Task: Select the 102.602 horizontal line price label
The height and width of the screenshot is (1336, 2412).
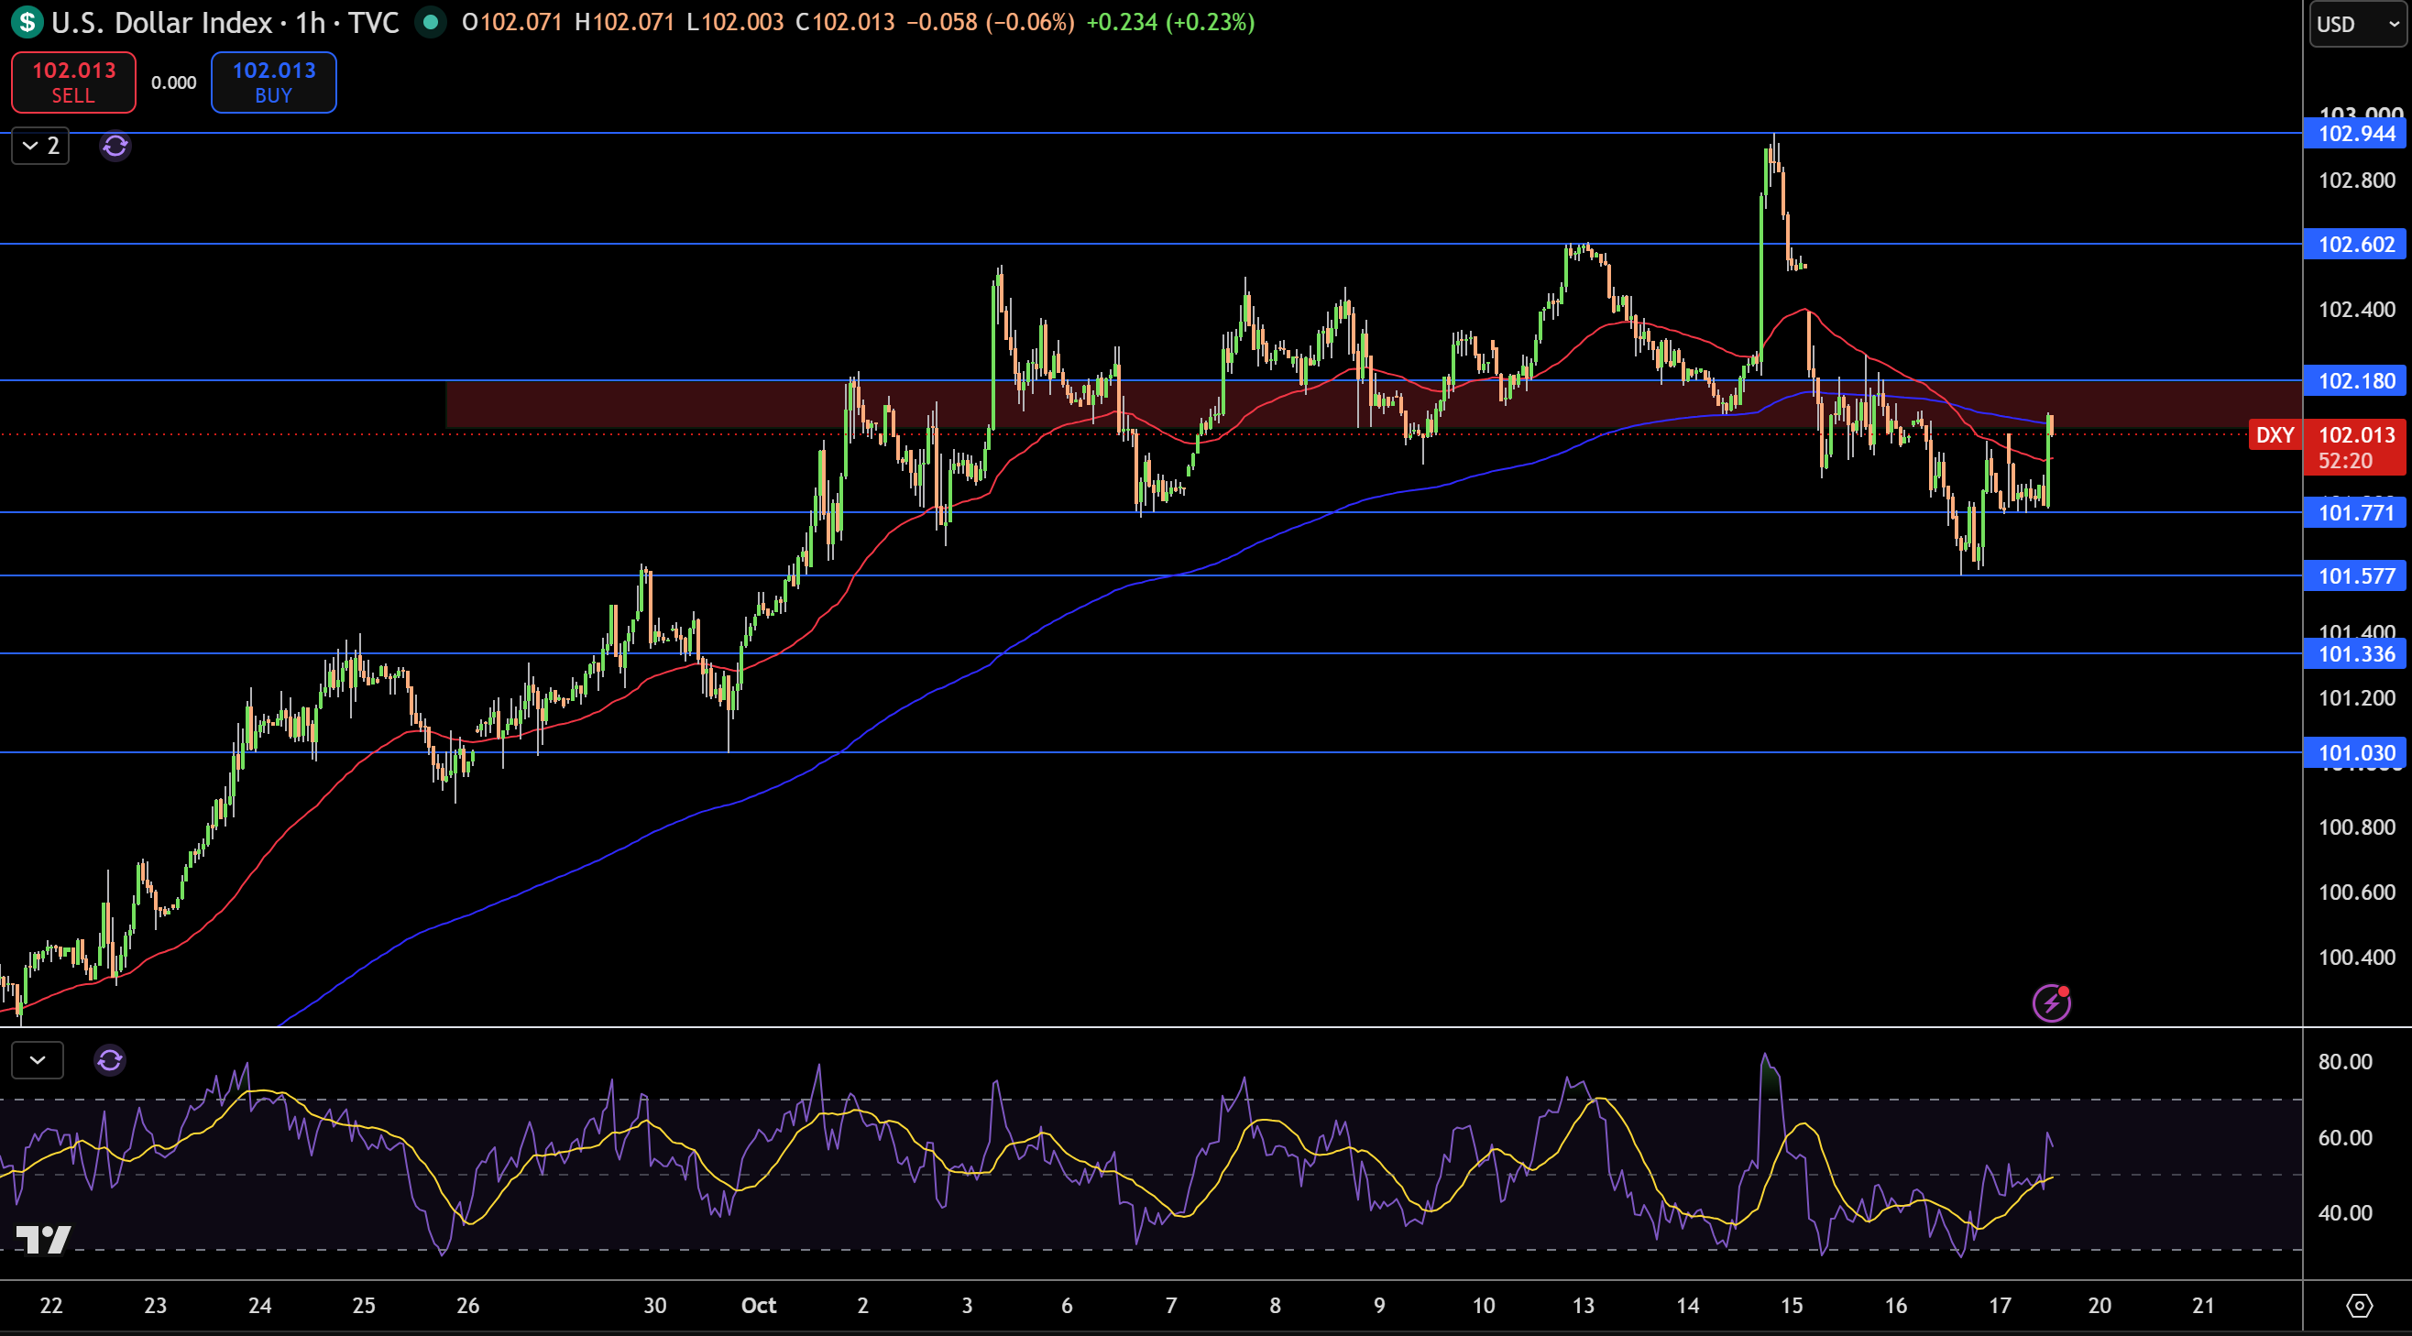Action: tap(2355, 245)
